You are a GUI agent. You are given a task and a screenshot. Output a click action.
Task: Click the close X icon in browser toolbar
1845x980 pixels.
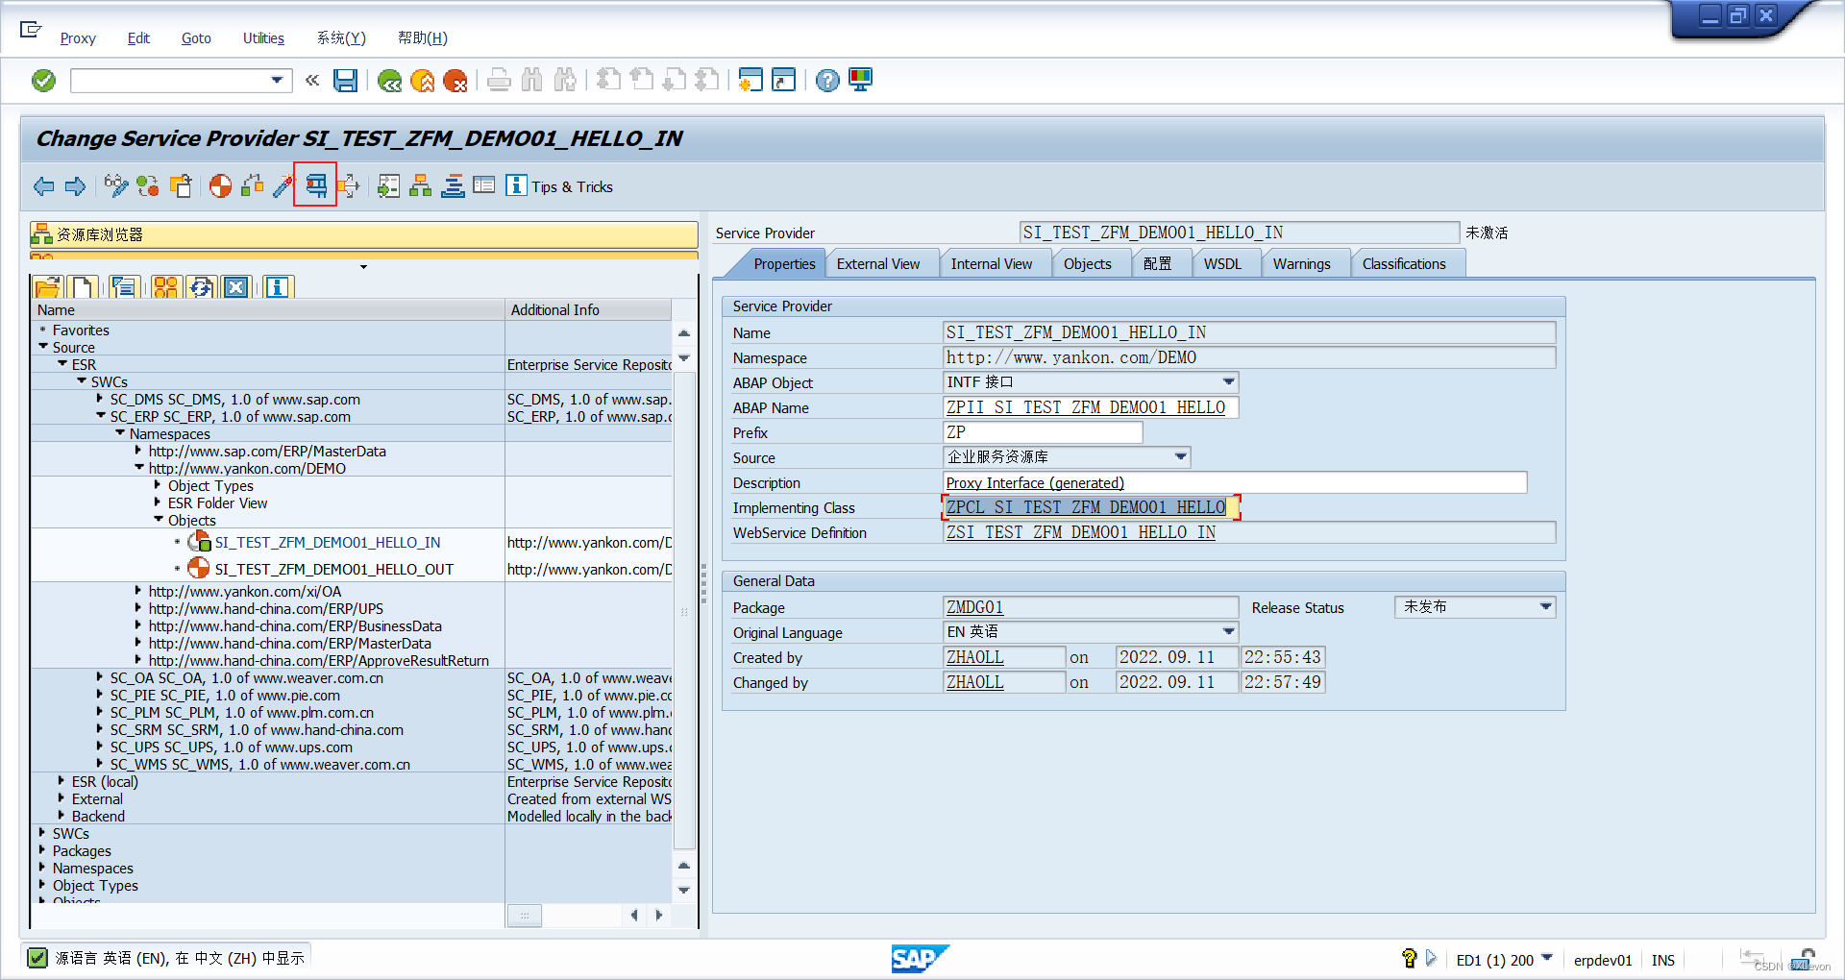click(x=236, y=286)
